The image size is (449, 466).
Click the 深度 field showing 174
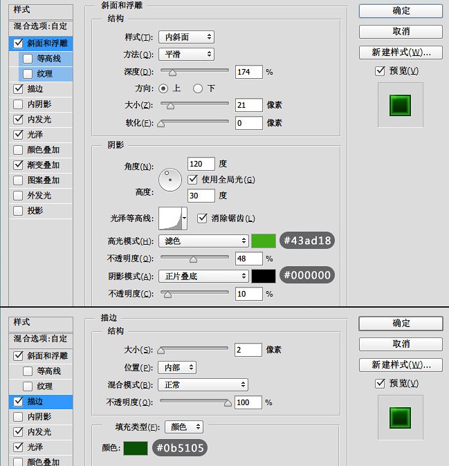249,72
